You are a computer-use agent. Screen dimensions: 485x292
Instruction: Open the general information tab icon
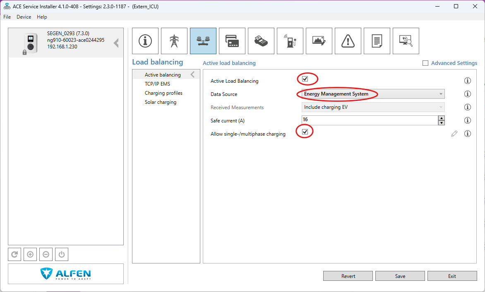pos(145,41)
